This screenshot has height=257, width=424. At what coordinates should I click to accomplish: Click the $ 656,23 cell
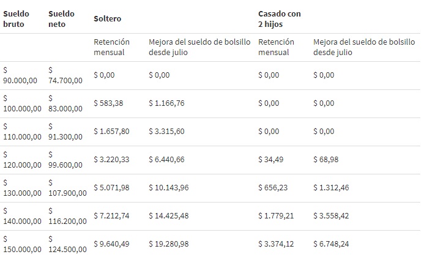coord(274,187)
